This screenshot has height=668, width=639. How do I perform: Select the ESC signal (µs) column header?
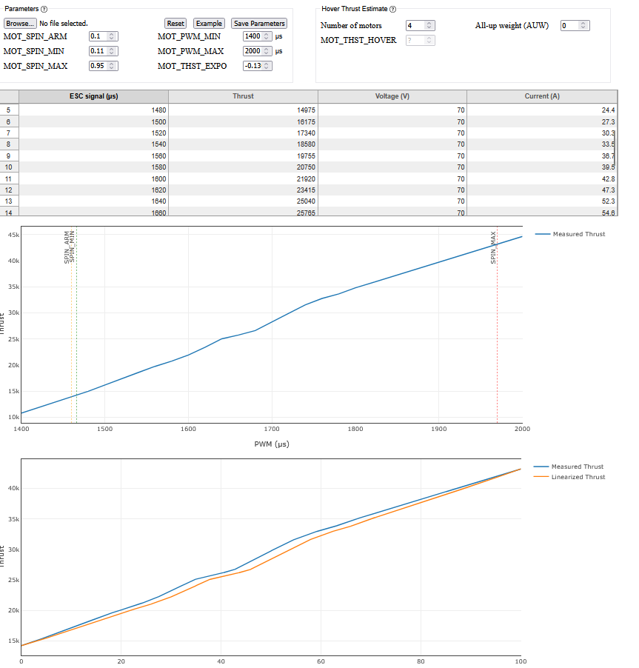[x=93, y=96]
